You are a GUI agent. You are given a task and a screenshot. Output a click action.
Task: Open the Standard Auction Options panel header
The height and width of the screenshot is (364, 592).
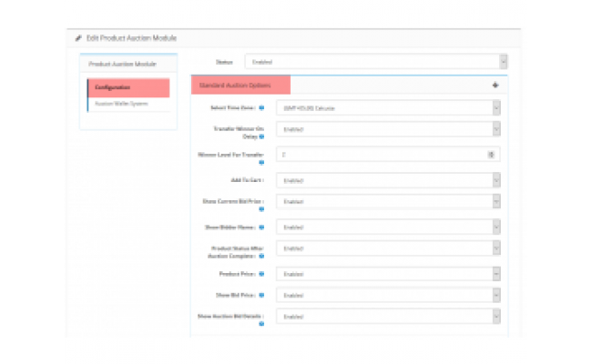point(349,86)
